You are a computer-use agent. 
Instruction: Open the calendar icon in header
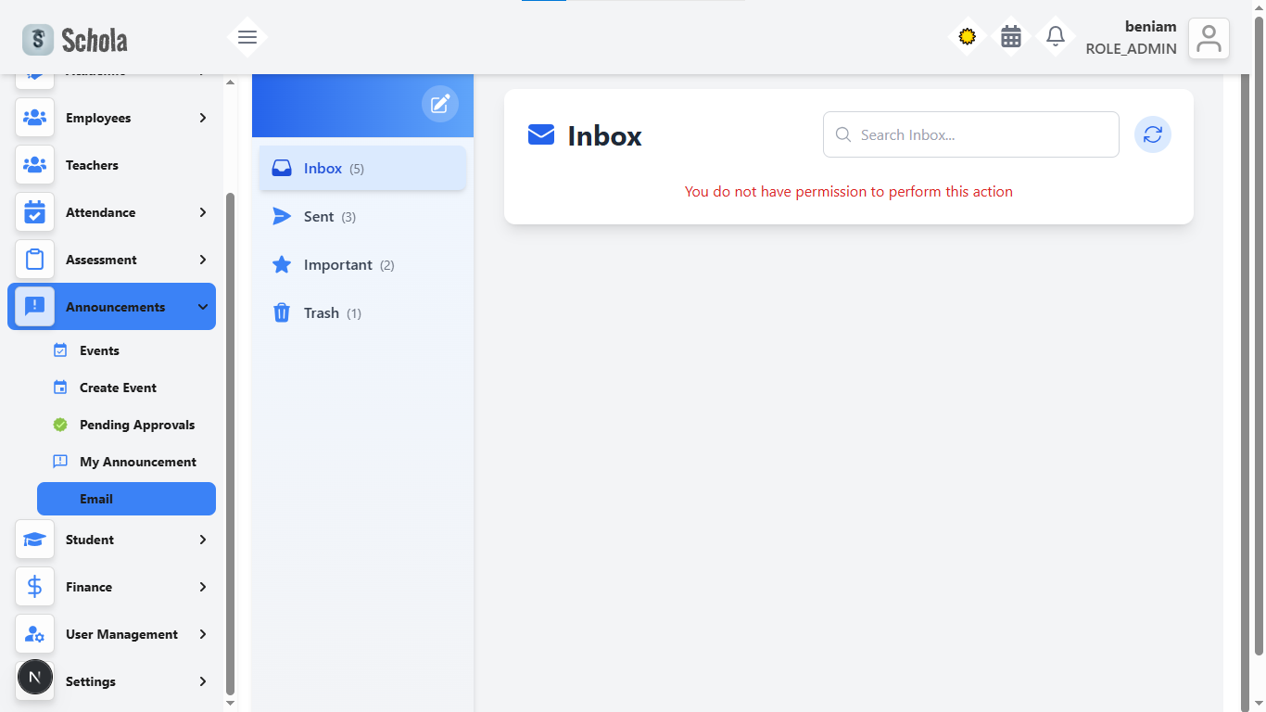coord(1011,37)
